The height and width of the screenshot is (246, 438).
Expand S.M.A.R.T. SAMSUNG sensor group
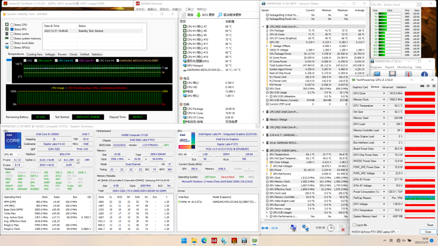point(263,135)
